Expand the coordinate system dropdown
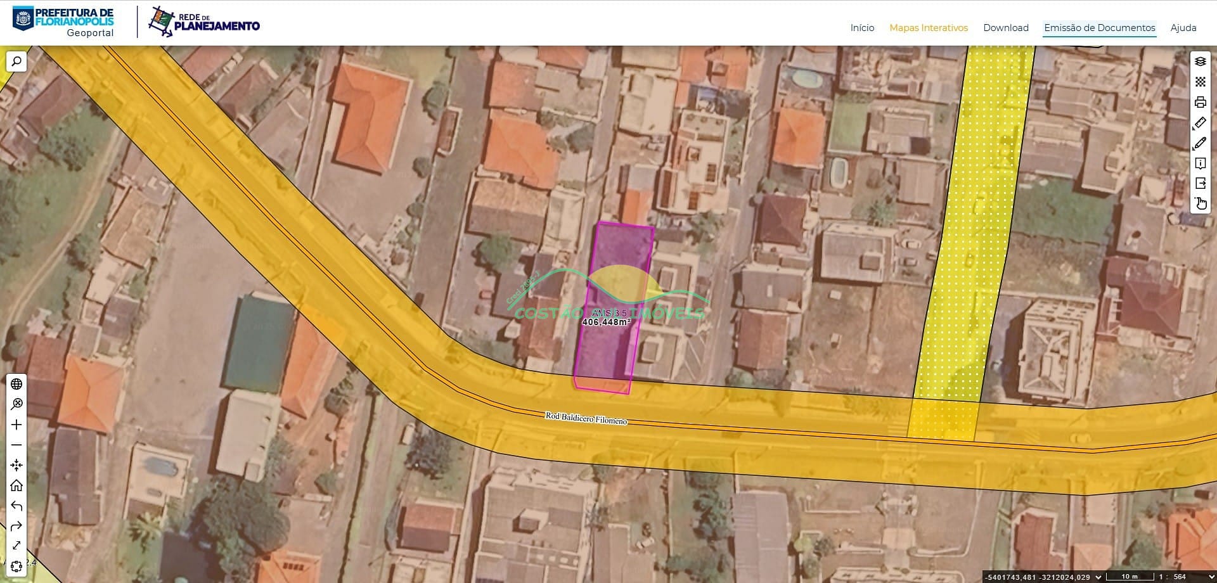Screen dimensions: 1217x583 (1098, 577)
